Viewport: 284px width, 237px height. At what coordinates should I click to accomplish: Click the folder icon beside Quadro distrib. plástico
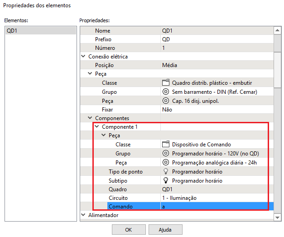click(x=166, y=83)
